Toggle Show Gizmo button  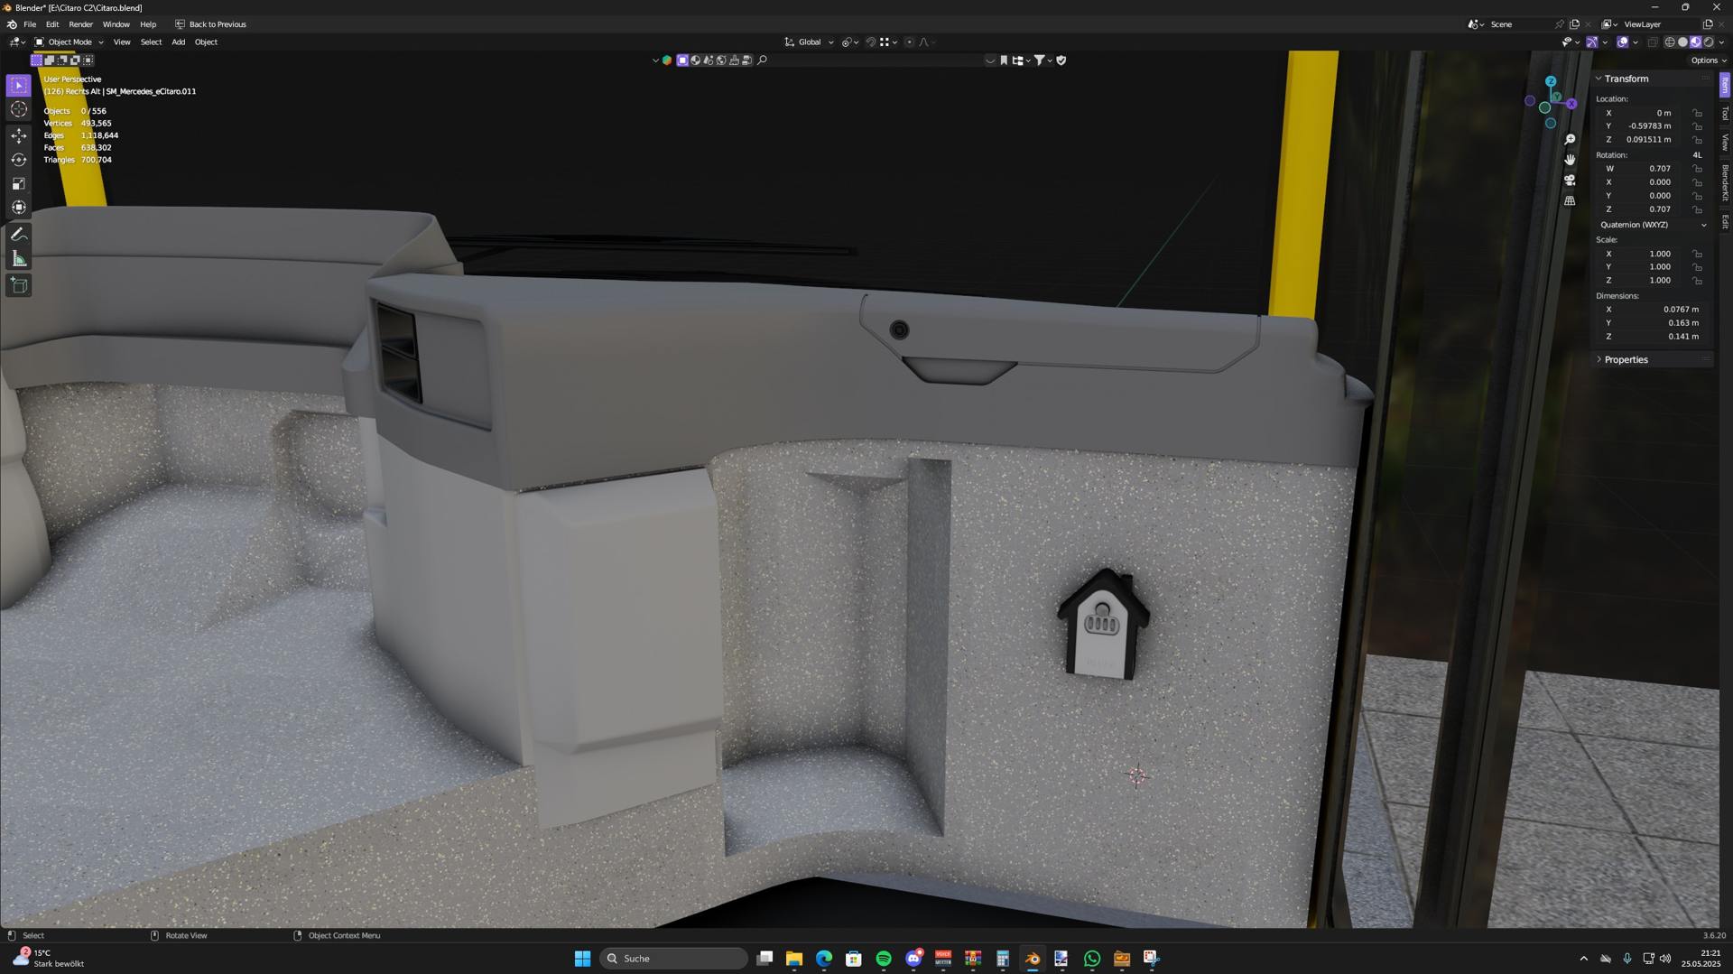(x=1592, y=42)
